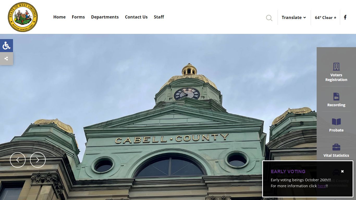Image resolution: width=356 pixels, height=200 pixels.
Task: Follow the 'here' early voting link
Action: pos(322,186)
